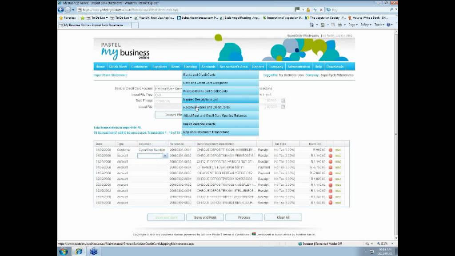Click map link for IB TRANSFER row
This screenshot has height=256, width=455.
338,168
